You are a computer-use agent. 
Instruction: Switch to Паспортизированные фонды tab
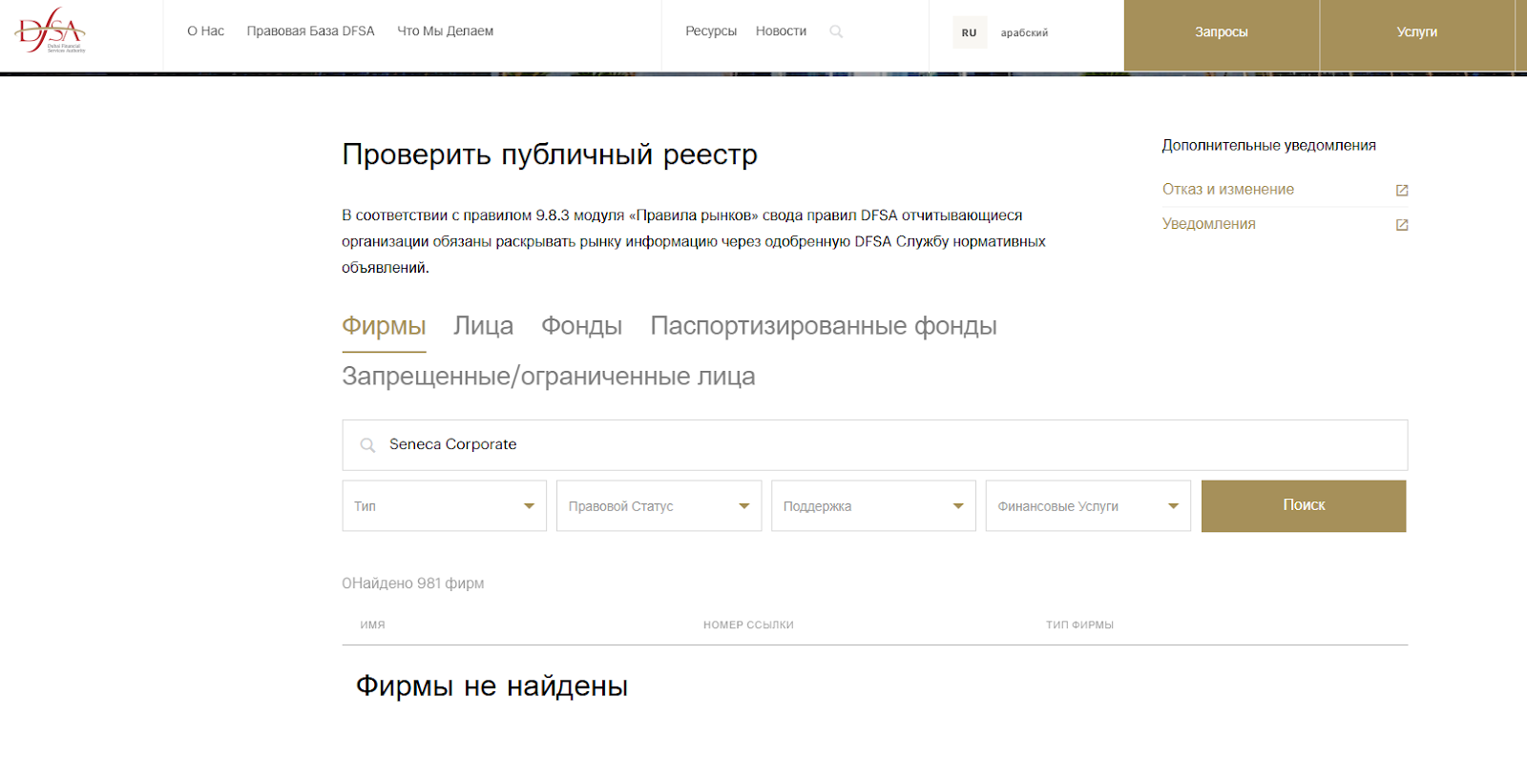(824, 326)
